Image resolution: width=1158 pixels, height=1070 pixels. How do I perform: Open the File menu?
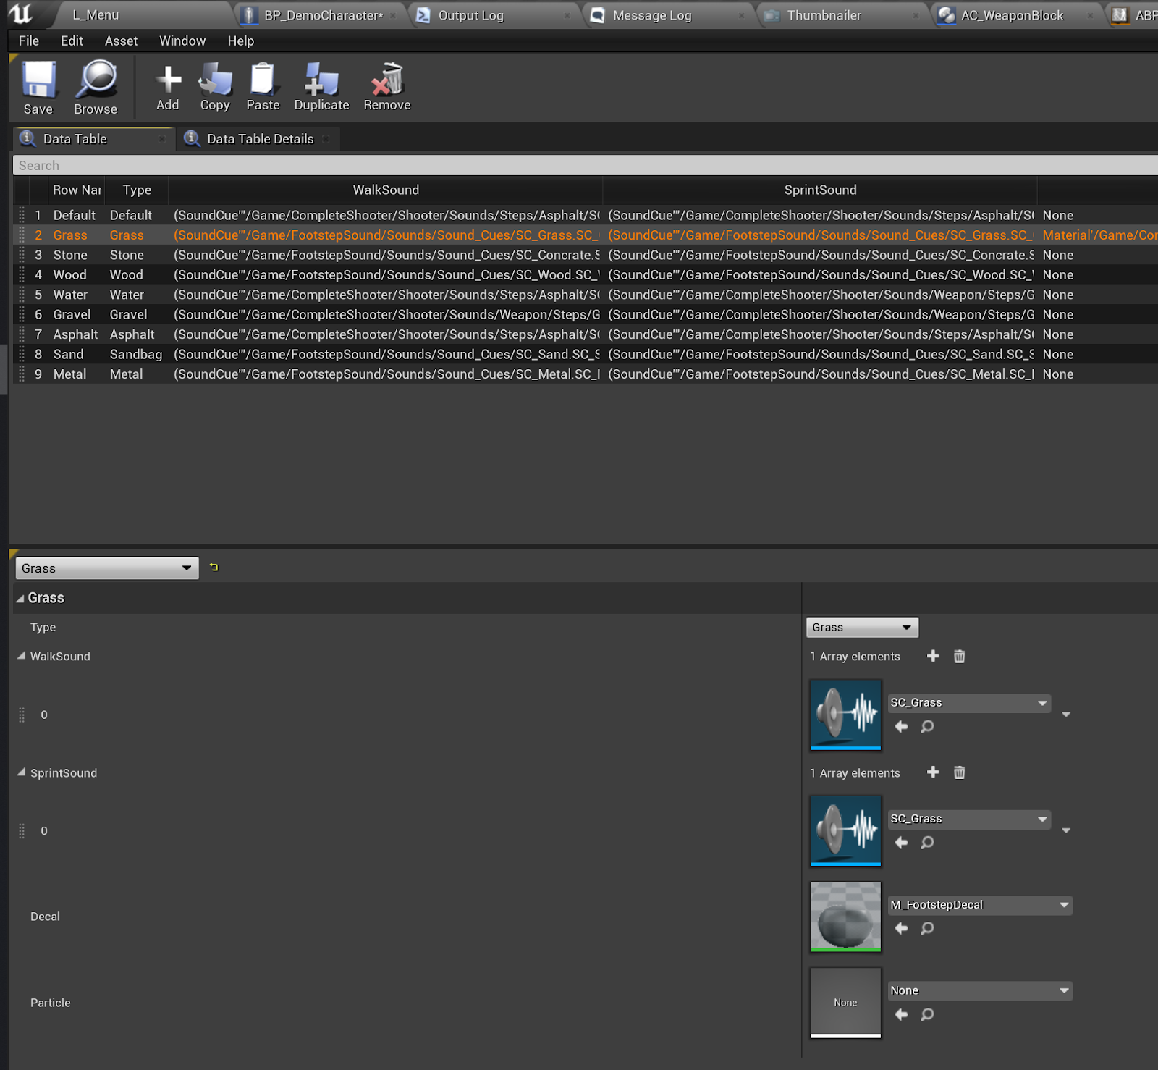click(29, 41)
